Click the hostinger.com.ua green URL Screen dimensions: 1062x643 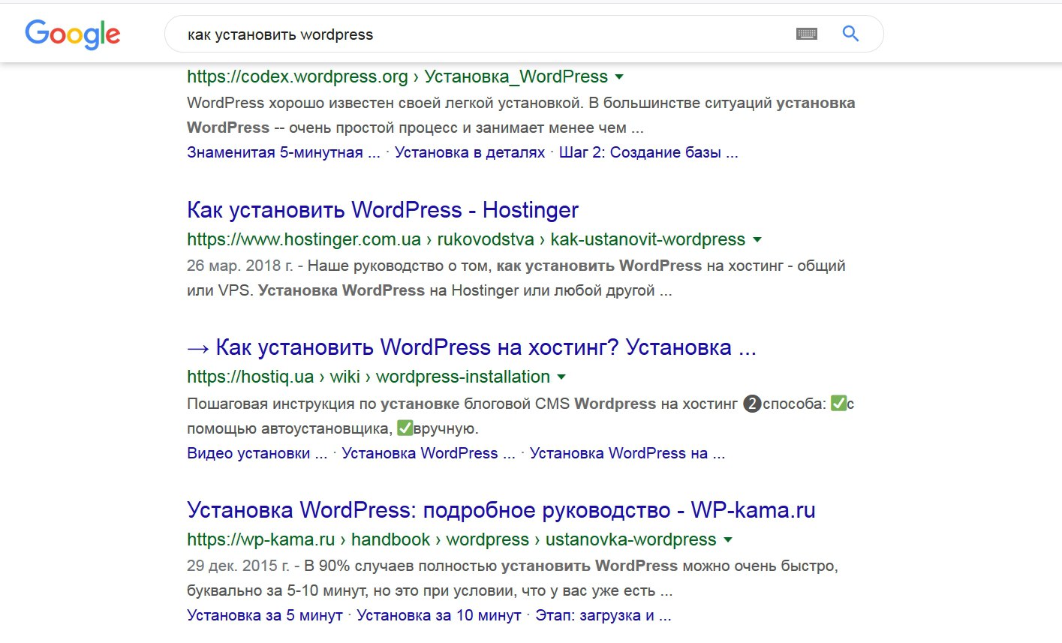tap(466, 239)
